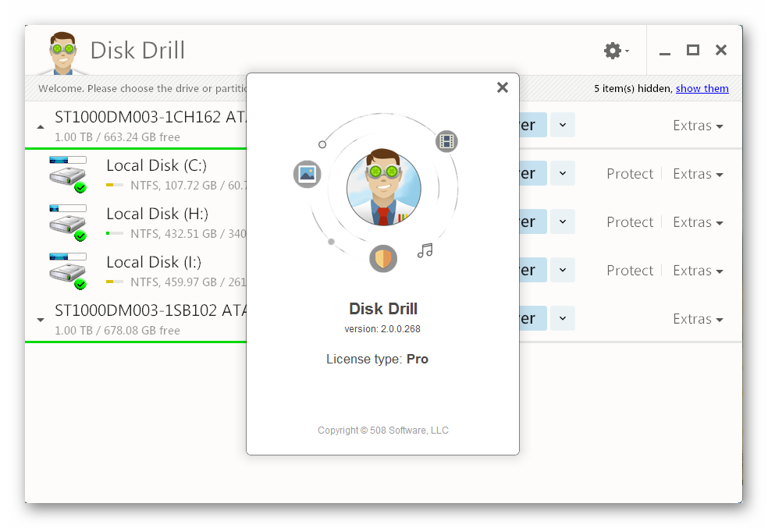
Task: Select the 'Local Disk (C:)' label
Action: click(x=157, y=166)
